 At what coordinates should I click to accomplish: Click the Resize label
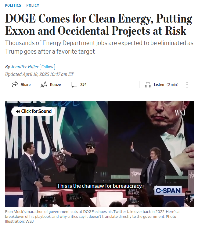pos(55,84)
